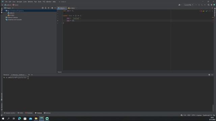Open the VCS menu

tap(44, 2)
